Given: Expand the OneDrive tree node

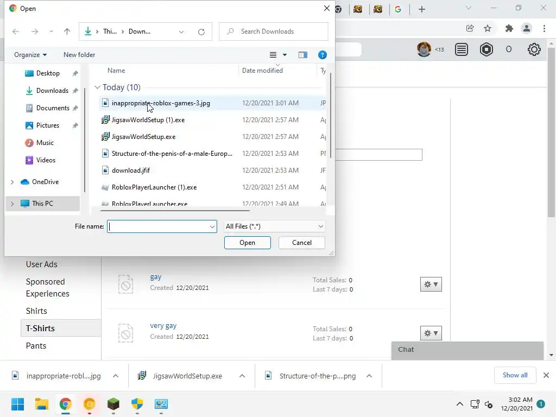Looking at the screenshot, I should click(x=12, y=182).
